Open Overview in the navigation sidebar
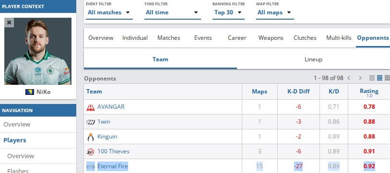This screenshot has width=390, height=173. (17, 124)
